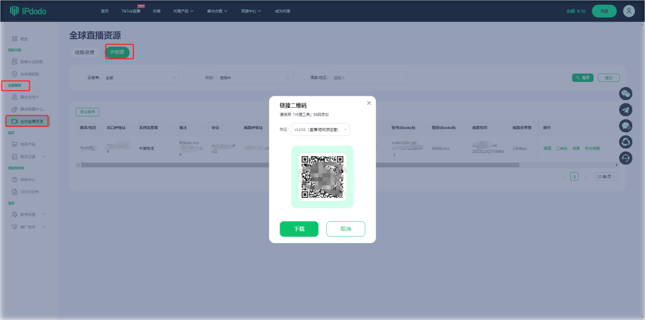
Task: Open 概览 overview in the sidebar
Action: pos(20,38)
